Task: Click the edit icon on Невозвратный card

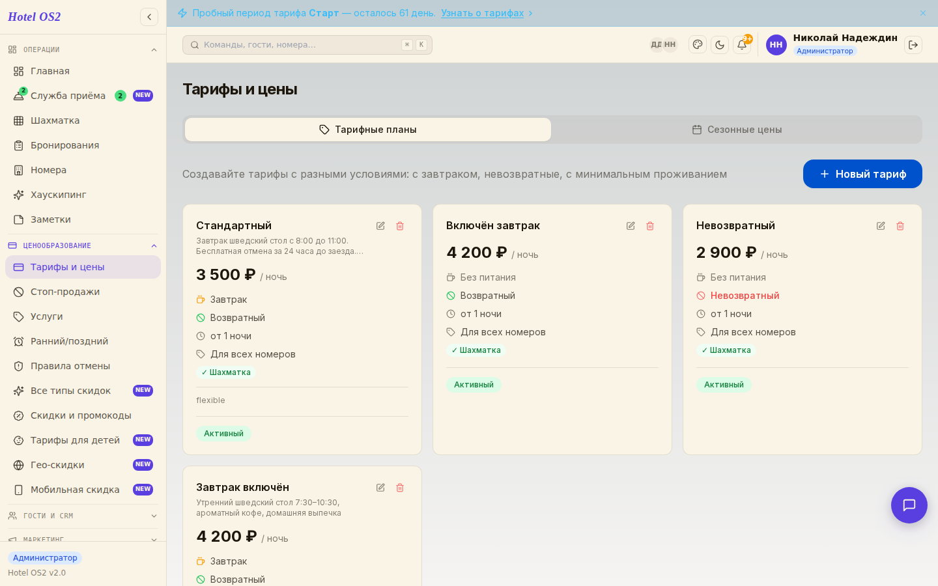Action: coord(881,226)
